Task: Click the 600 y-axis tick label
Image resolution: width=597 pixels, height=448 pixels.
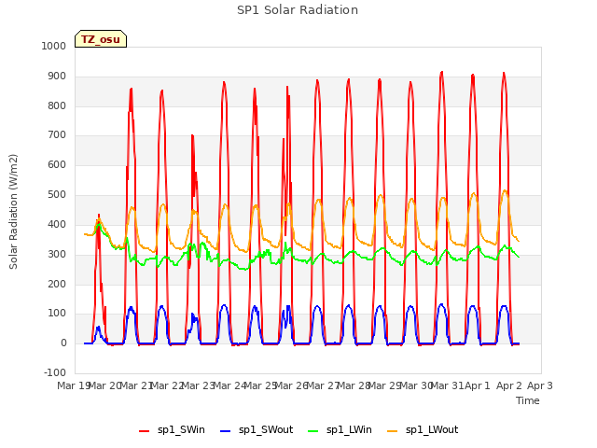Action: point(57,164)
